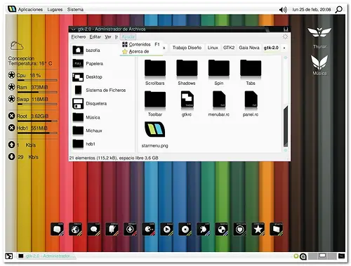
Task: Click vertical scrollbar in file view
Action: (286, 126)
